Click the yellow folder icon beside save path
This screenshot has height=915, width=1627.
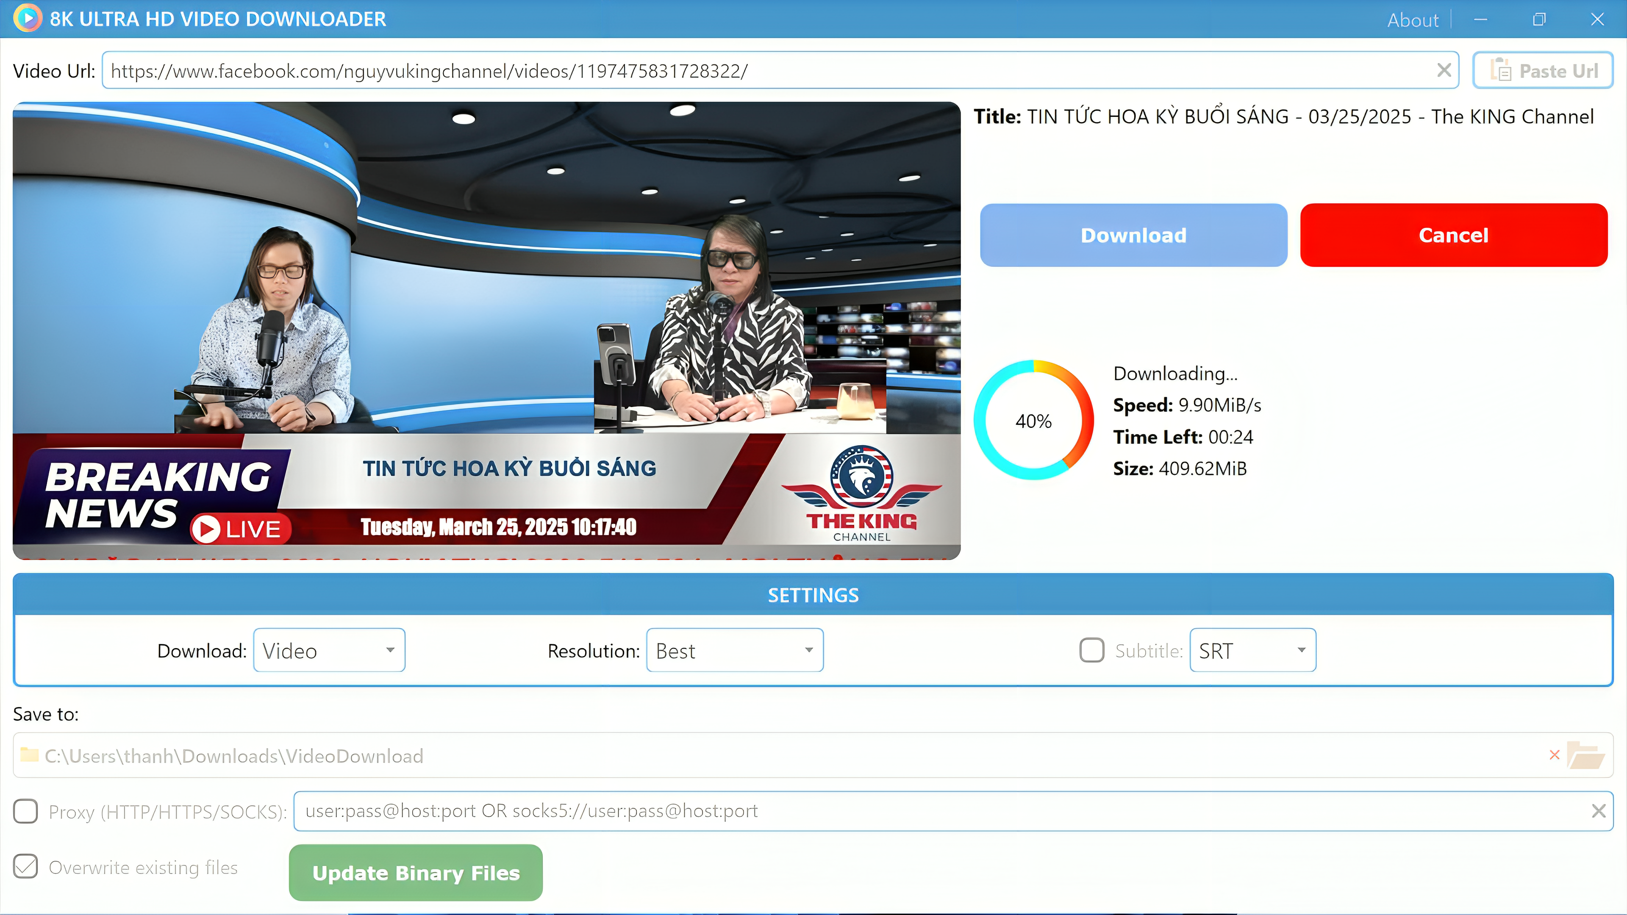tap(29, 755)
